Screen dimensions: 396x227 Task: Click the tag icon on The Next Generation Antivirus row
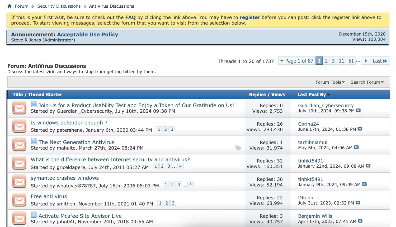coord(238,148)
